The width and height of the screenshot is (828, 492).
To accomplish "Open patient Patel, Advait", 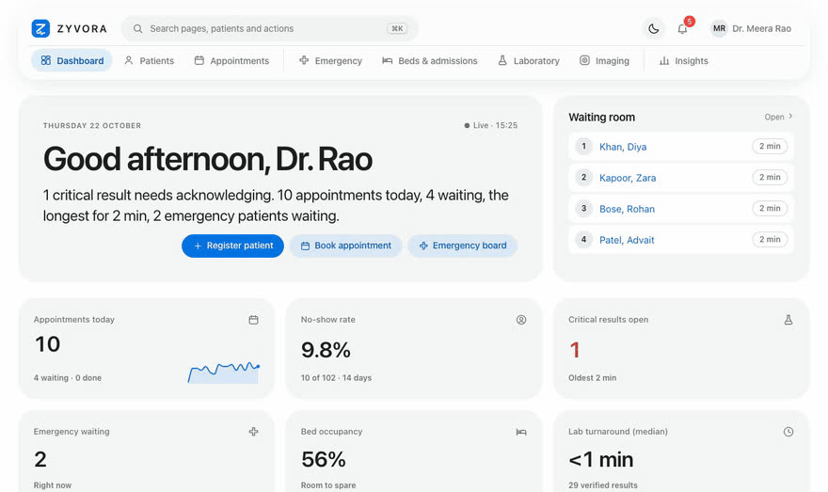I will (627, 240).
